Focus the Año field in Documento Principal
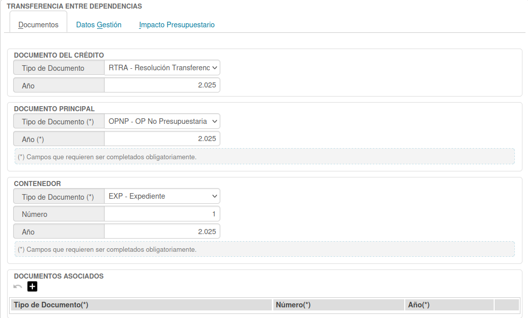Screen dimensions: 528x318 pyautogui.click(x=162, y=139)
